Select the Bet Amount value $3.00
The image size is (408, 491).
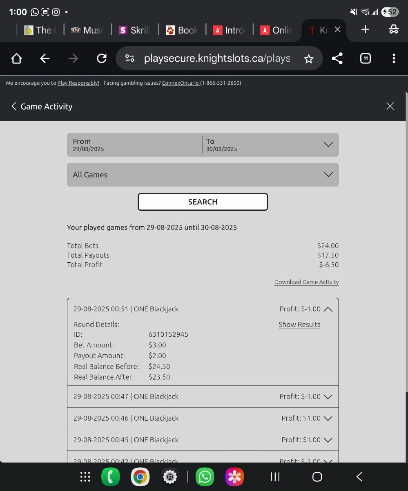tap(157, 345)
